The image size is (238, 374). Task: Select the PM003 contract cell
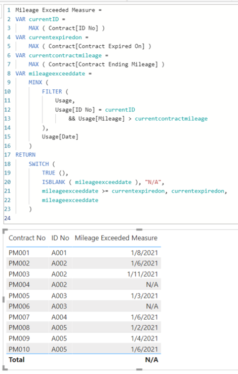pos(19,274)
